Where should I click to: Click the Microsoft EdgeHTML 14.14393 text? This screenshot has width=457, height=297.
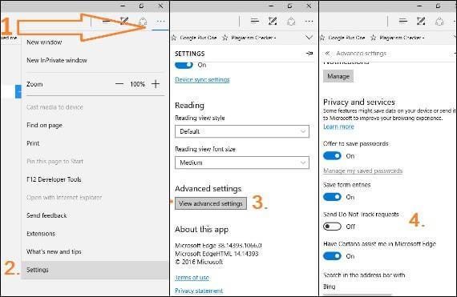coord(216,254)
